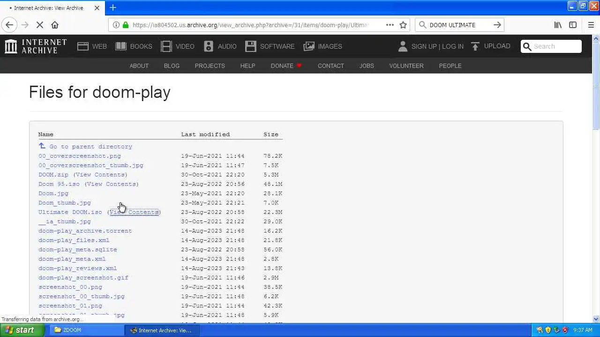
Task: Click the user avatar sign-in icon
Action: pyautogui.click(x=403, y=46)
